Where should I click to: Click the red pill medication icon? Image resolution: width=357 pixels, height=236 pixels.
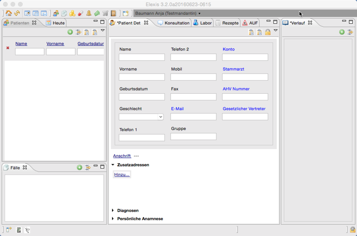coord(81,13)
